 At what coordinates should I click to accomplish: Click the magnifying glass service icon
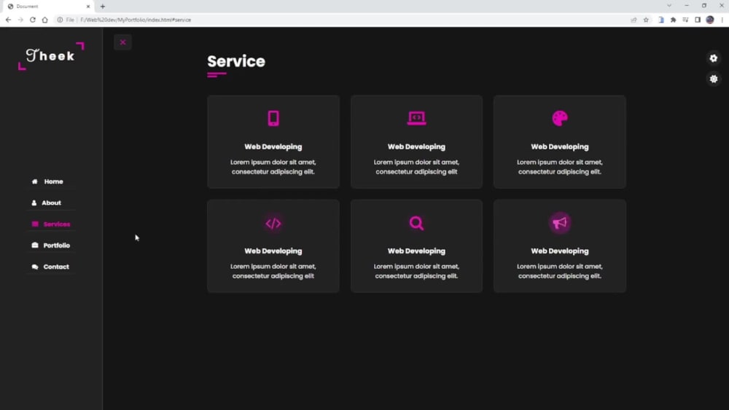tap(416, 224)
